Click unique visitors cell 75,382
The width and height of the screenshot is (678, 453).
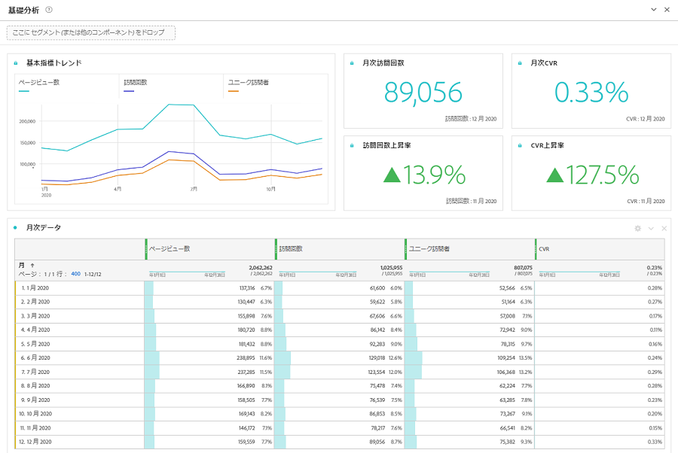(x=508, y=442)
